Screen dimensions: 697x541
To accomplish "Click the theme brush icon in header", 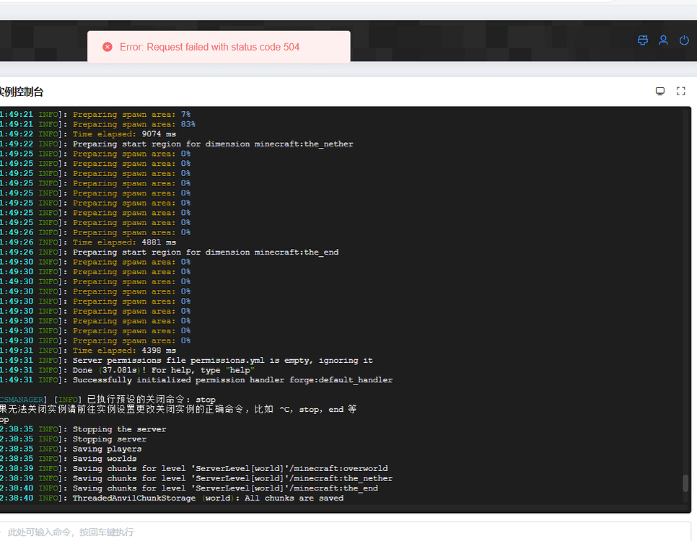I will (643, 40).
